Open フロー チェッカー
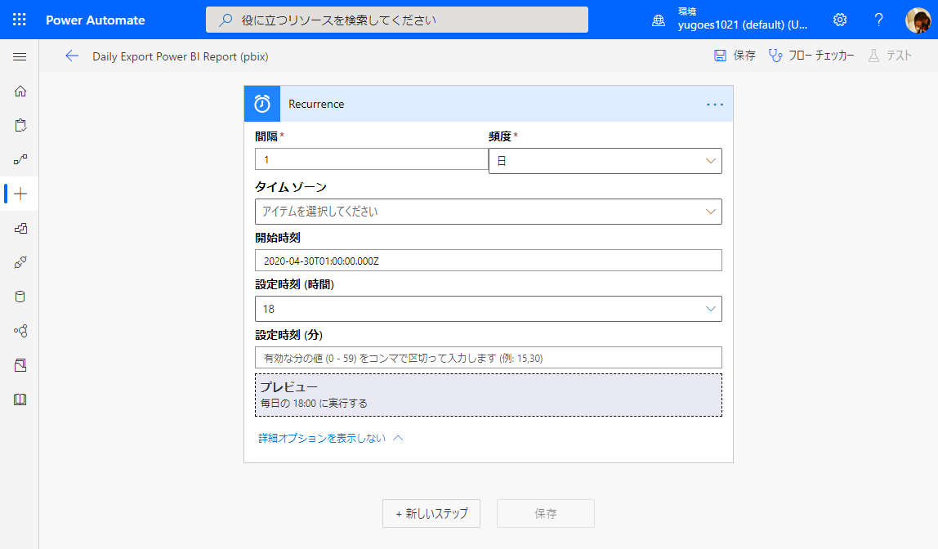The height and width of the screenshot is (549, 938). [811, 56]
